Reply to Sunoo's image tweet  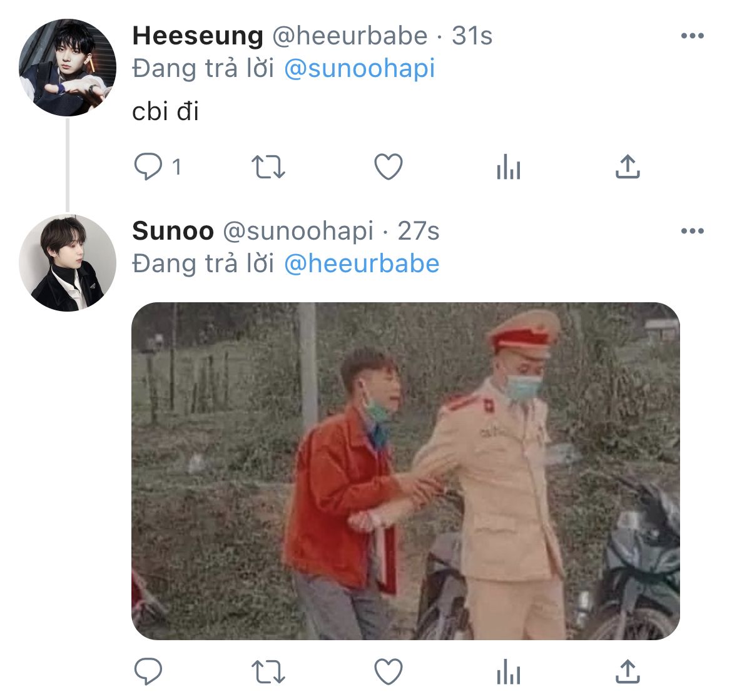(x=148, y=671)
